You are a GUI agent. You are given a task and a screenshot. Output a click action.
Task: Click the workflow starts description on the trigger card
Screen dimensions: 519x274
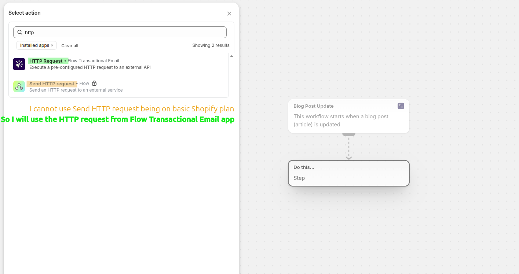pyautogui.click(x=341, y=121)
